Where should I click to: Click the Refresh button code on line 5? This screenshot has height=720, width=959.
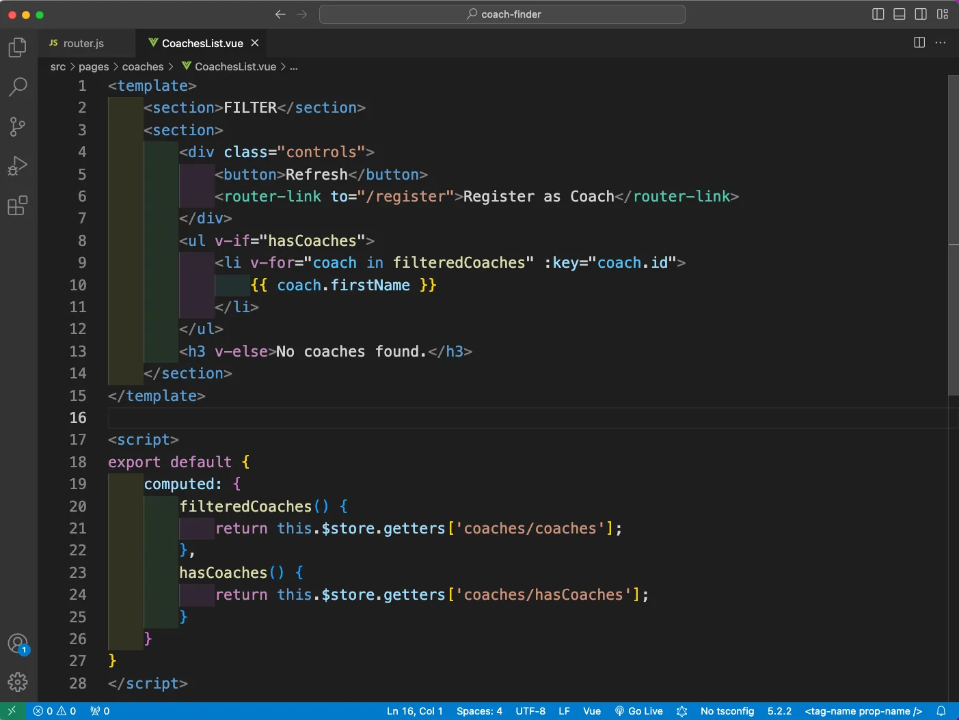321,174
